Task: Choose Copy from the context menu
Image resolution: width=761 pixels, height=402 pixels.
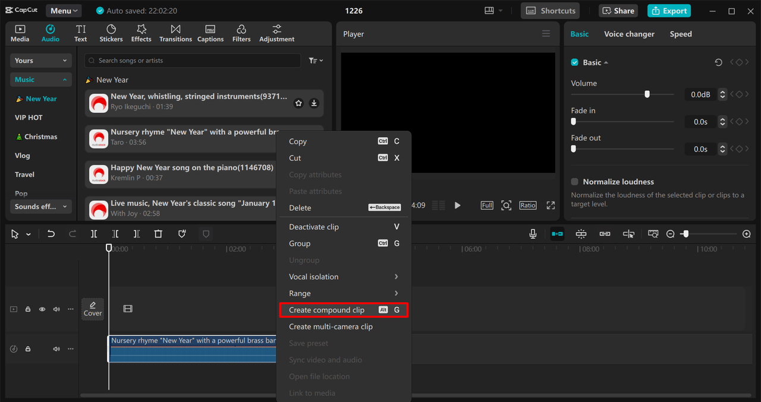Action: (x=344, y=141)
